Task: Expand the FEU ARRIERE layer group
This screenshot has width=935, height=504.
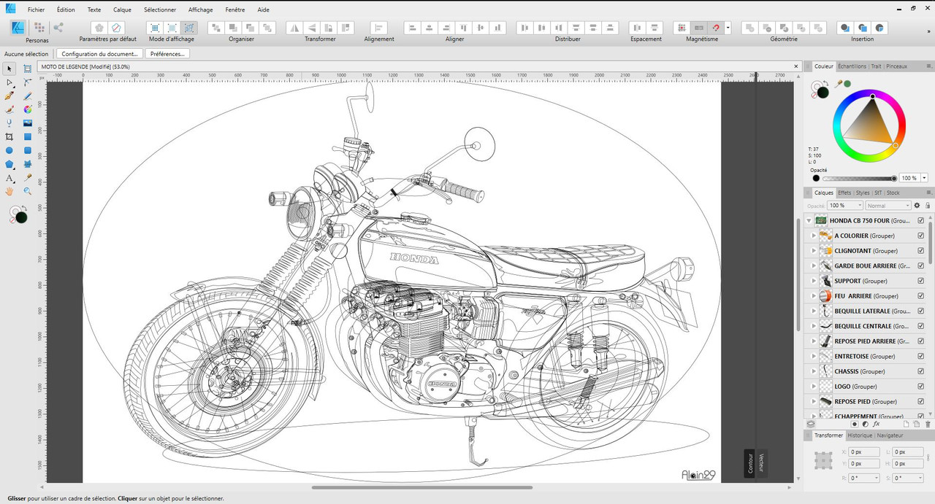Action: [814, 296]
